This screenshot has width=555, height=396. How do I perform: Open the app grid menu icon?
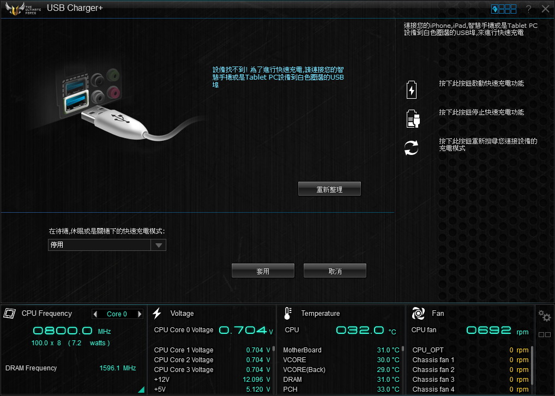[504, 9]
